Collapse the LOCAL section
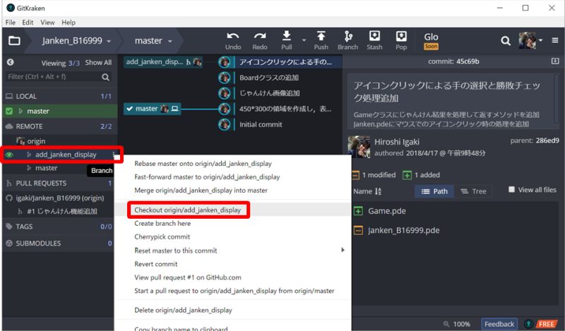 tap(59, 96)
